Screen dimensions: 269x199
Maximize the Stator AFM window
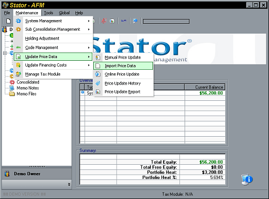[256, 5]
